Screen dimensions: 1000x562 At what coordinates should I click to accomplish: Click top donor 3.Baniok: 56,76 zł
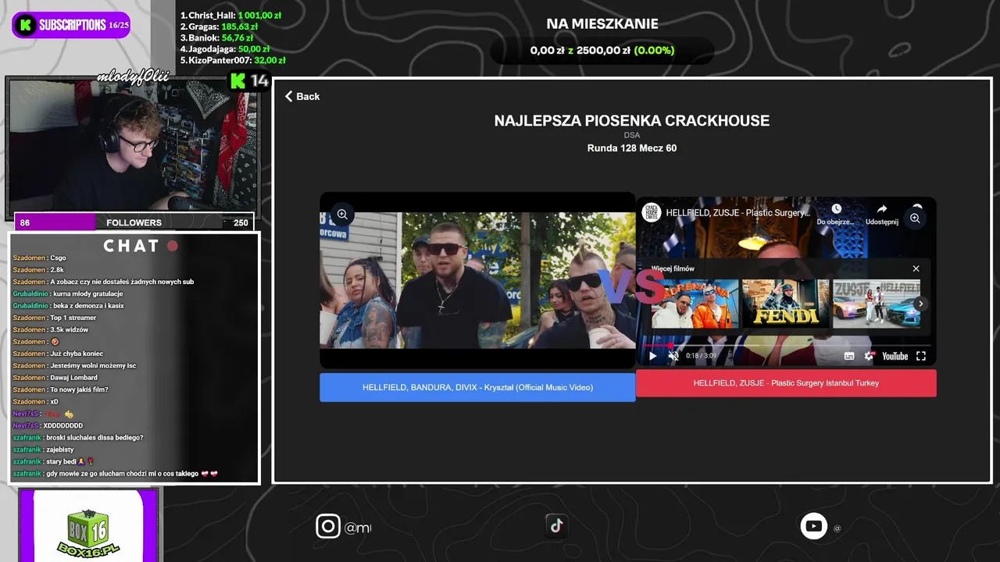click(216, 37)
